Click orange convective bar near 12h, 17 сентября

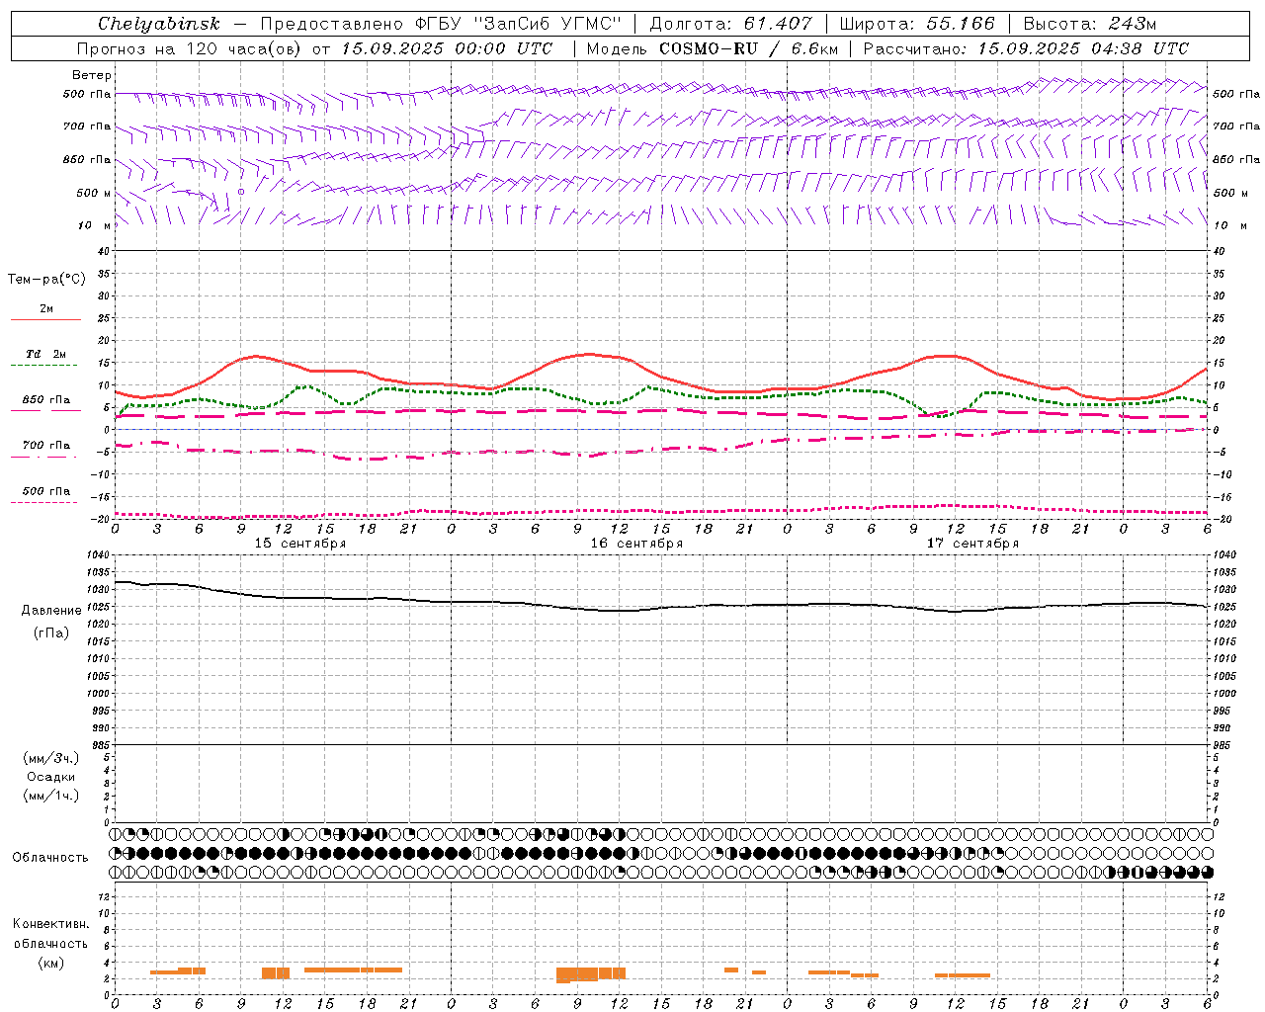(963, 975)
